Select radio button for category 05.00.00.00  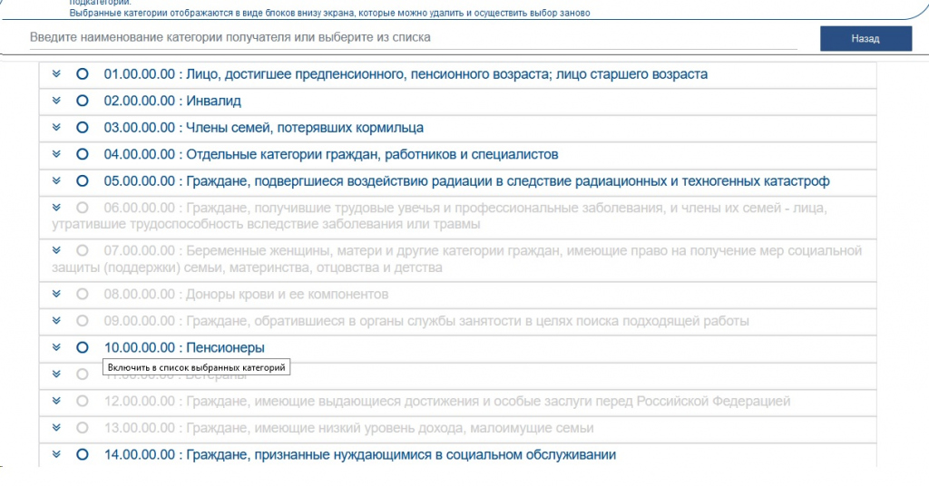[83, 181]
